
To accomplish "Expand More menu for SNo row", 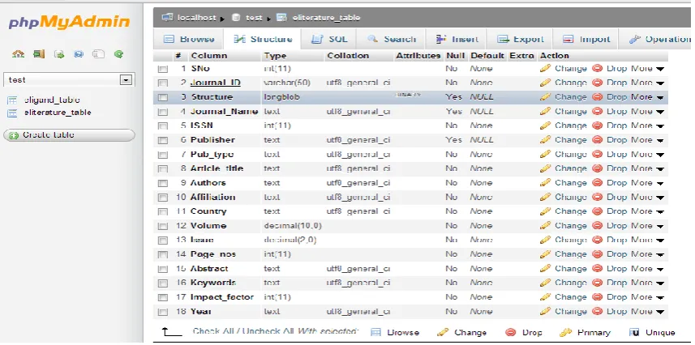I will [x=647, y=69].
